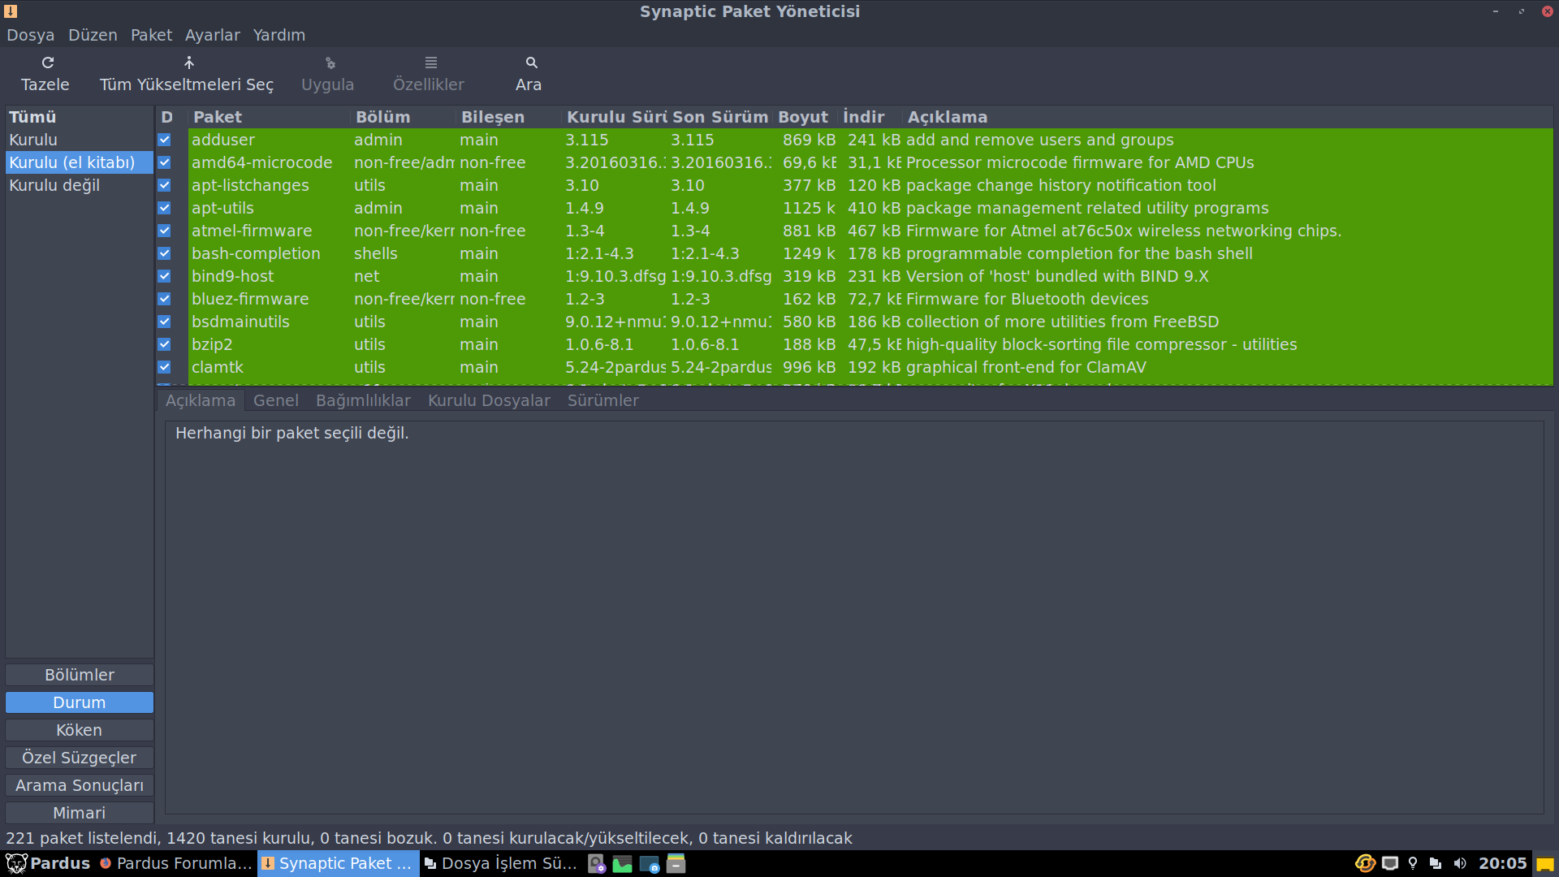Open Paket menu
Image resolution: width=1559 pixels, height=877 pixels.
(x=151, y=34)
